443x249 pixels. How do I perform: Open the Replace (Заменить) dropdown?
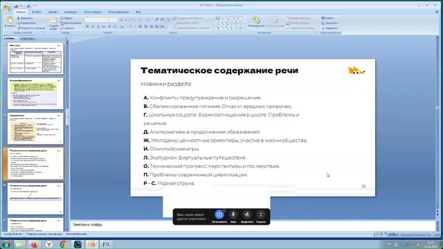331,23
